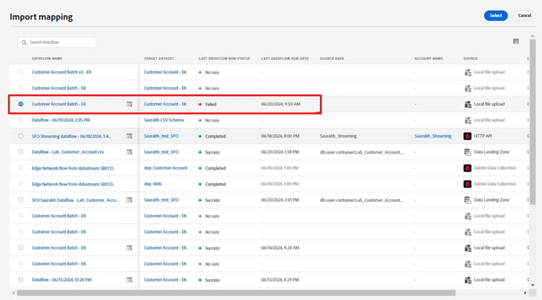Image resolution: width=542 pixels, height=300 pixels.
Task: Click Saurabh_Streaming in the Source Data column
Action: click(338, 136)
